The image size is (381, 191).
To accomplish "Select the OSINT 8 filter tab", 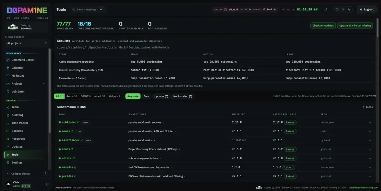I will [x=85, y=96].
